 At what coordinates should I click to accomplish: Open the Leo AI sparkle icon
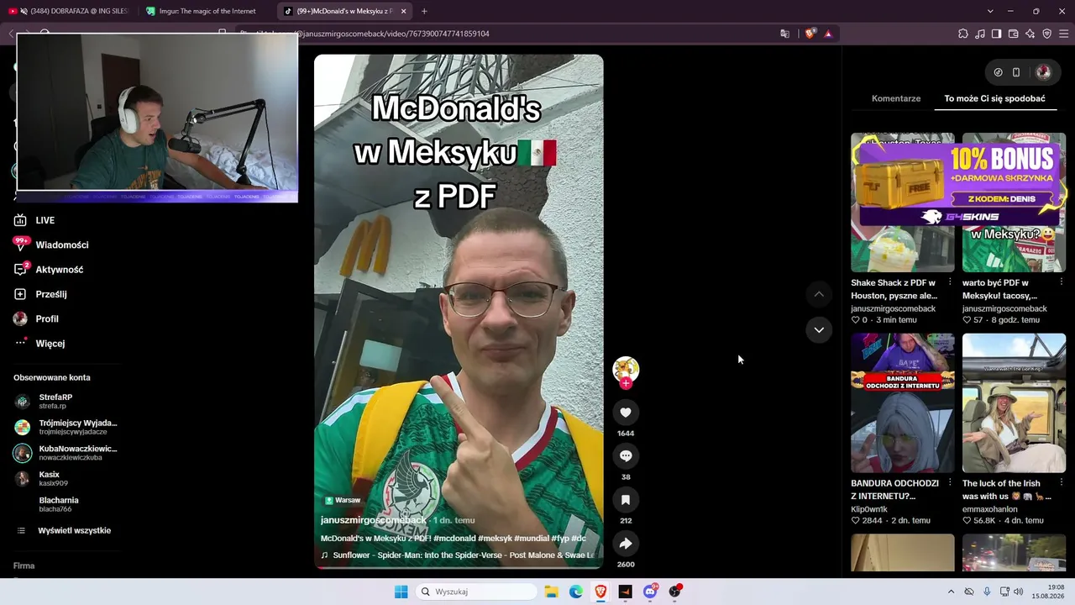(x=1030, y=34)
